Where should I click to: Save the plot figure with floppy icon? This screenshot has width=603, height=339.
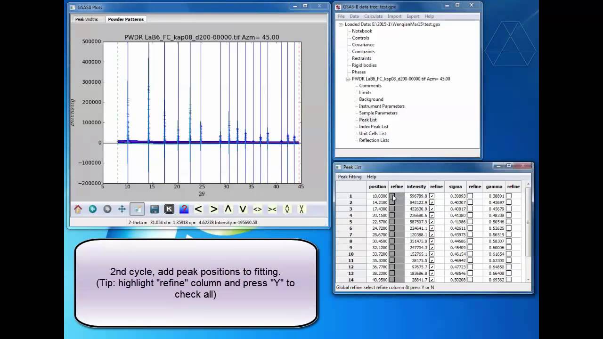coord(154,209)
